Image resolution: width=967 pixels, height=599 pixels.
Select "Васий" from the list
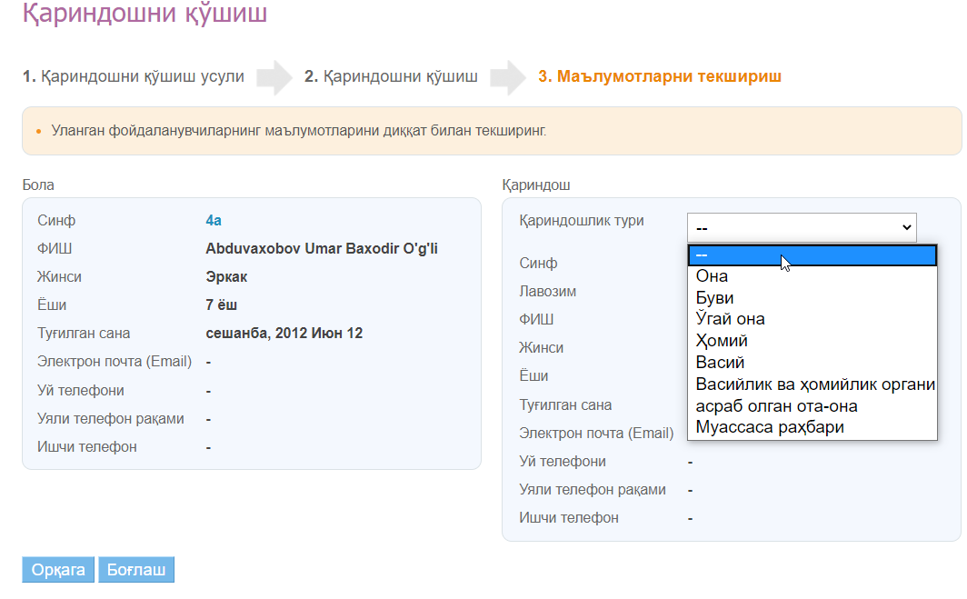tap(812, 363)
